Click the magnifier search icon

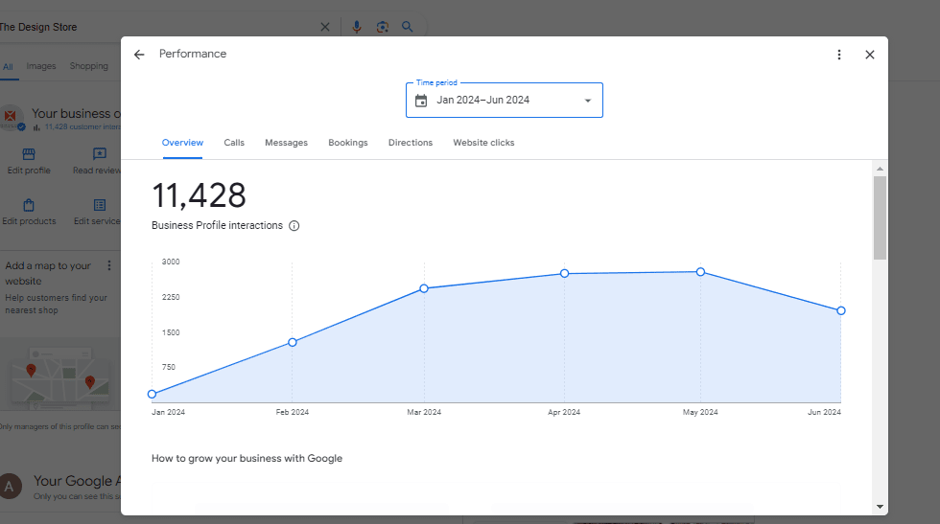coord(408,27)
